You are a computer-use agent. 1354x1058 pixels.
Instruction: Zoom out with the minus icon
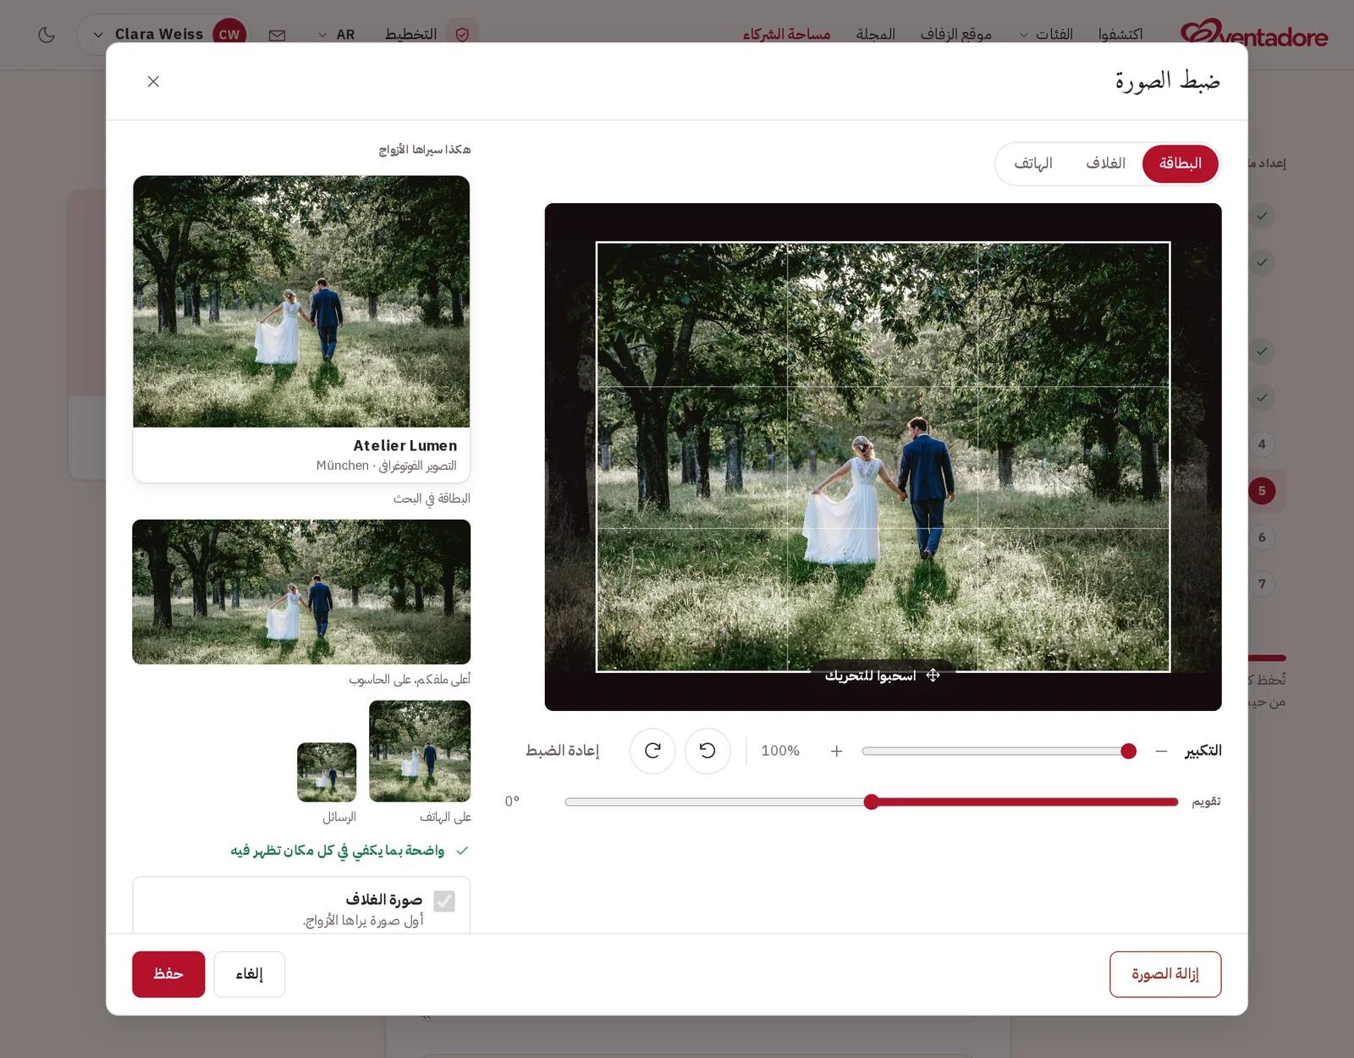tap(1162, 751)
